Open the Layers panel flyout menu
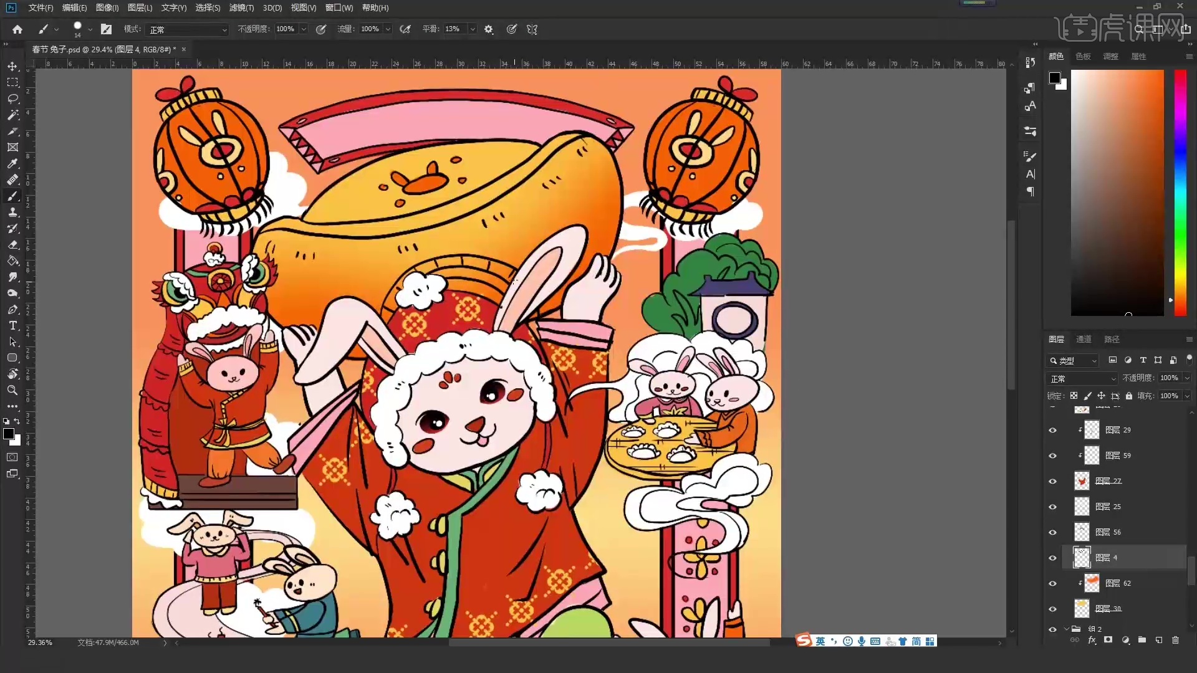 click(x=1189, y=339)
